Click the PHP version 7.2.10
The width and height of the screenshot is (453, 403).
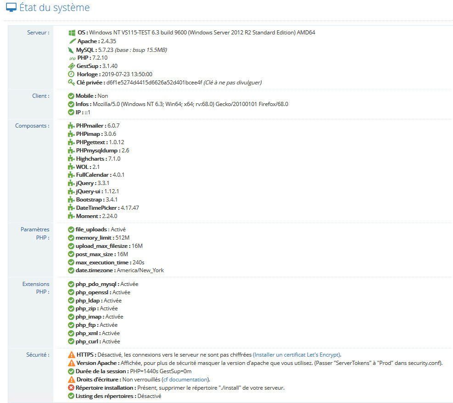click(100, 58)
